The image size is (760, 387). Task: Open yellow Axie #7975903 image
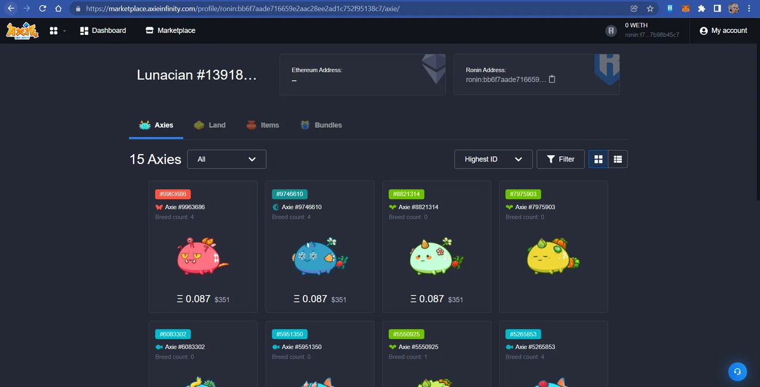point(552,255)
